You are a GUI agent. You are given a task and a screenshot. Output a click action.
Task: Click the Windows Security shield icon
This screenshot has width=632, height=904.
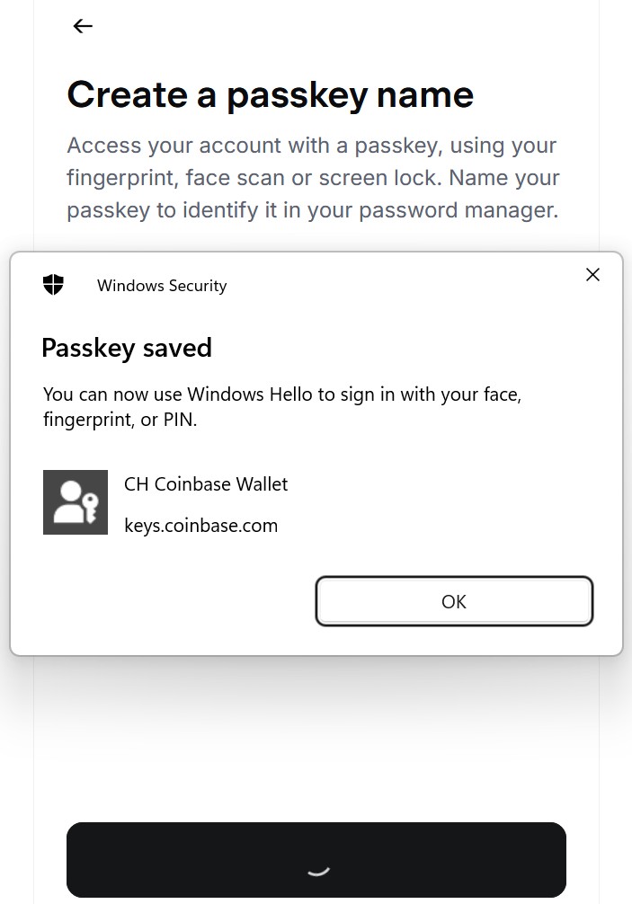[54, 284]
